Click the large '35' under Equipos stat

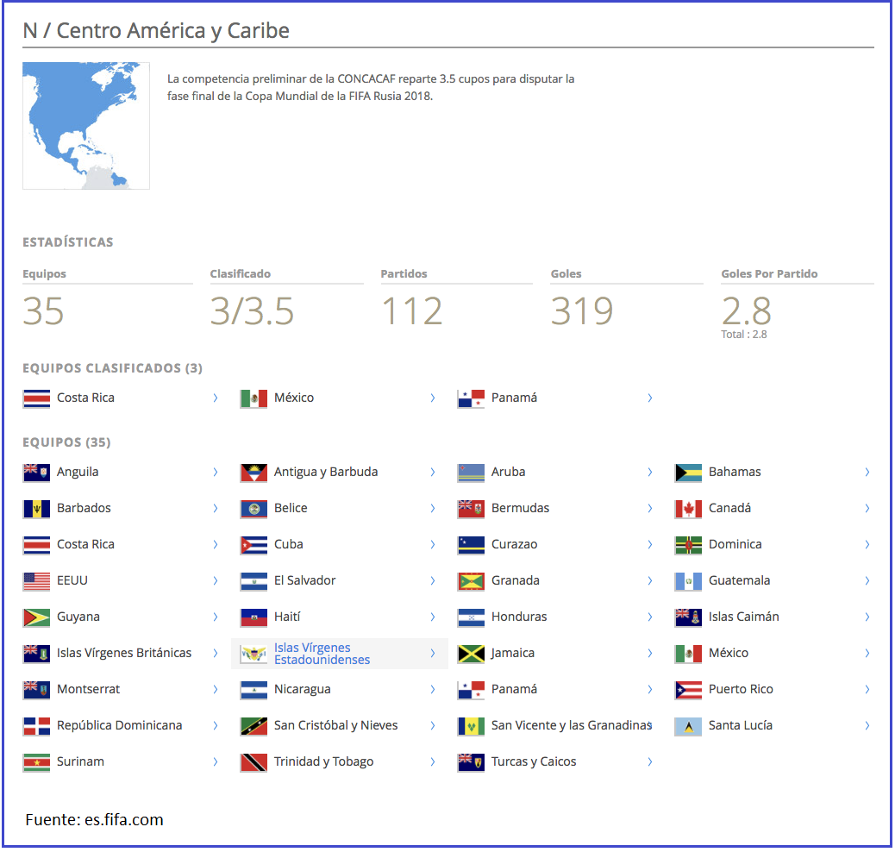click(43, 311)
